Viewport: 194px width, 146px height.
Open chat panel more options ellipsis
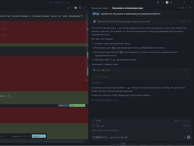click(x=186, y=8)
